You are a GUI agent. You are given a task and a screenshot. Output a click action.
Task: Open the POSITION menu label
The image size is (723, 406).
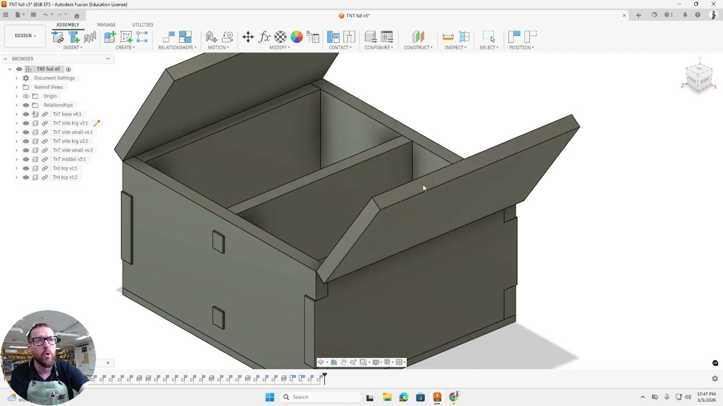(521, 47)
